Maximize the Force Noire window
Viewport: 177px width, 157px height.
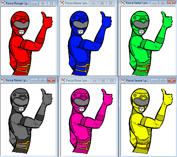click(43, 80)
